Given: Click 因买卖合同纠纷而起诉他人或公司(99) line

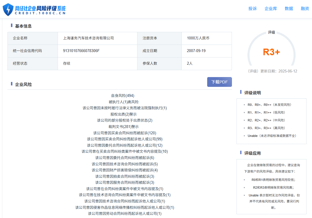Looking at the screenshot, I should [125, 139].
